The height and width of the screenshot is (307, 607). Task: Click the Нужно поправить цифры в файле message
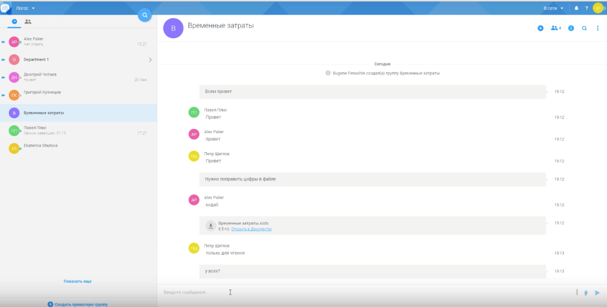pyautogui.click(x=373, y=179)
